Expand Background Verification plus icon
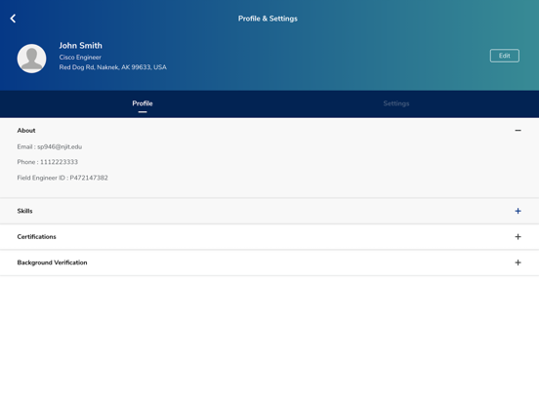Image resolution: width=539 pixels, height=404 pixels. [518, 263]
